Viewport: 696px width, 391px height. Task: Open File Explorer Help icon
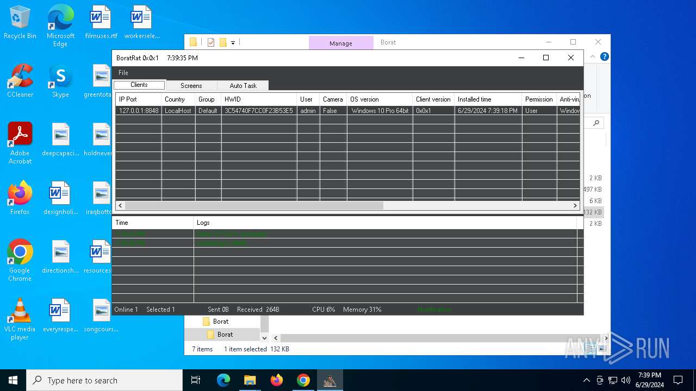click(604, 56)
